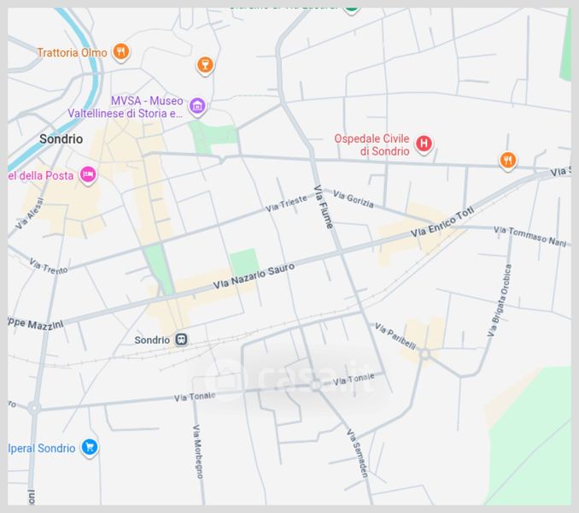Click the pink hotel bed icon
Image resolution: width=579 pixels, height=513 pixels.
pyautogui.click(x=87, y=175)
